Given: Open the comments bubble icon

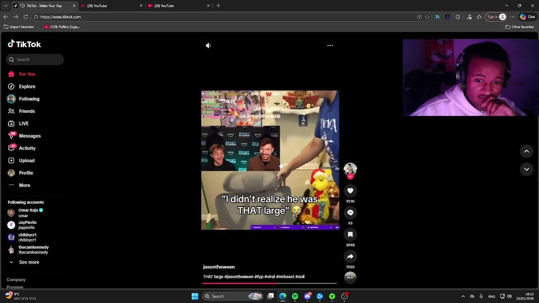Looking at the screenshot, I should coord(350,213).
